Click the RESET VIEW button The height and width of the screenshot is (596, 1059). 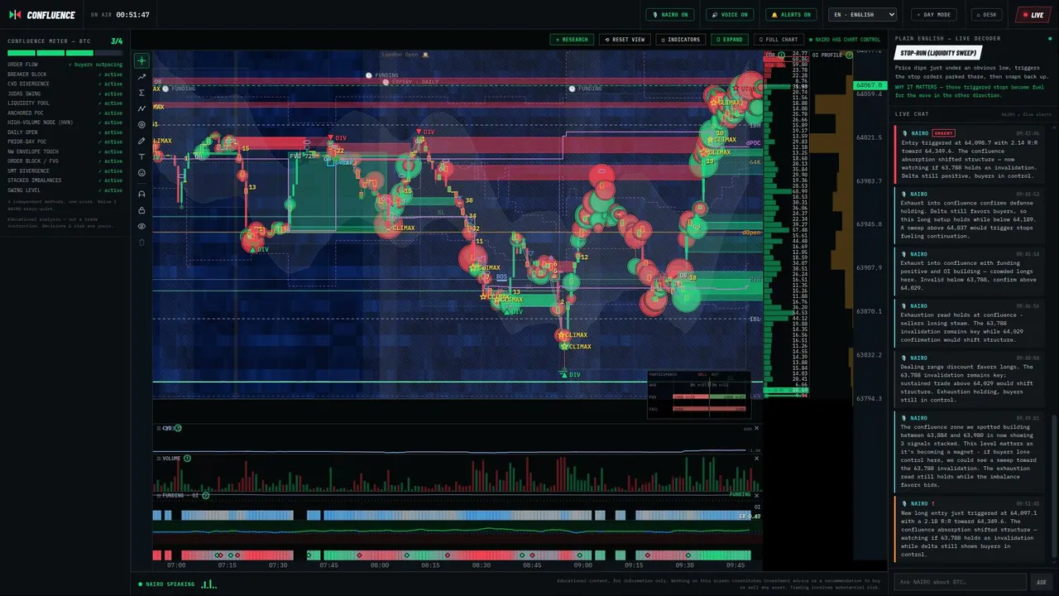625,40
